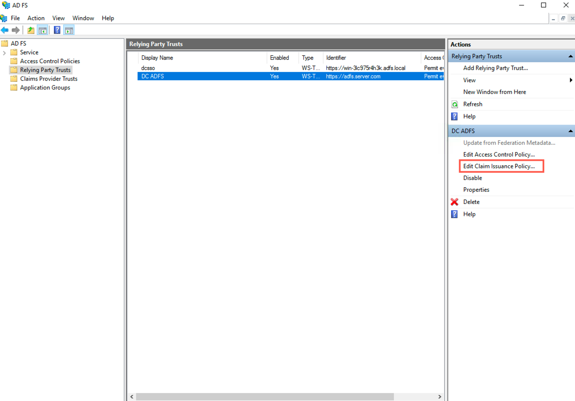Click the Forward navigation arrow in the toolbar
This screenshot has height=401, width=575.
16,29
